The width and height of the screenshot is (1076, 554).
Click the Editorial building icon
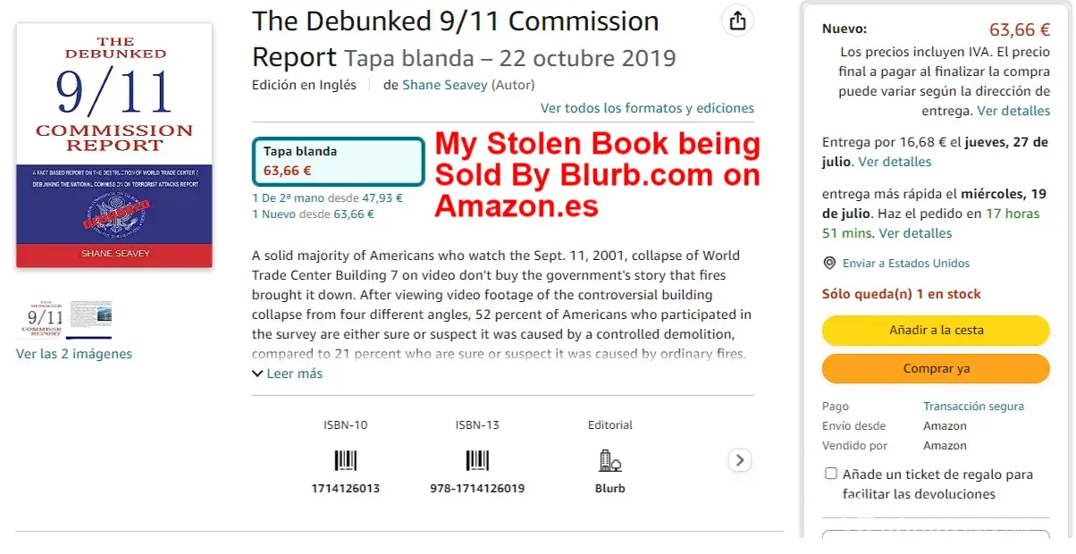[x=609, y=461]
